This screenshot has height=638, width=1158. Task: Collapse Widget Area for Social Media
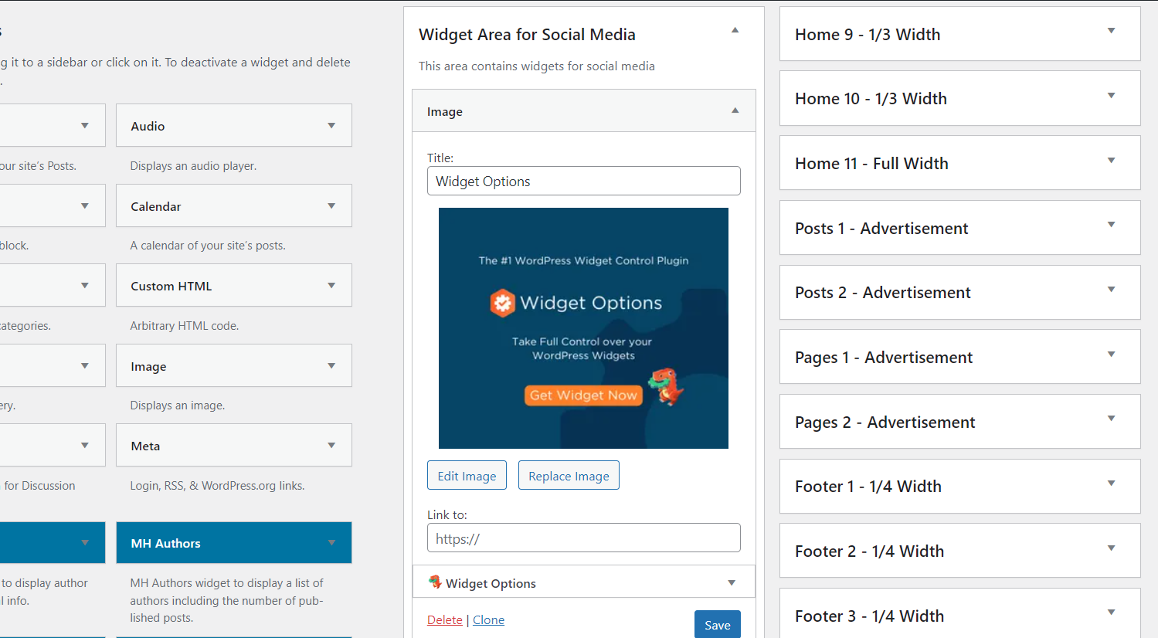[x=735, y=30]
